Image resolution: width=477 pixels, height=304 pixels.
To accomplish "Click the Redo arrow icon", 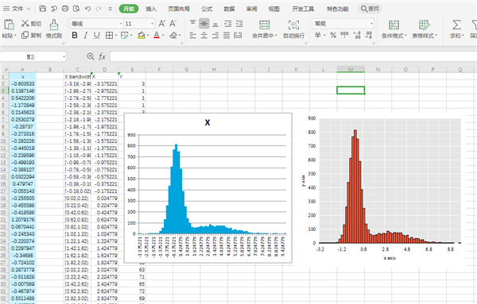I will pyautogui.click(x=99, y=9).
